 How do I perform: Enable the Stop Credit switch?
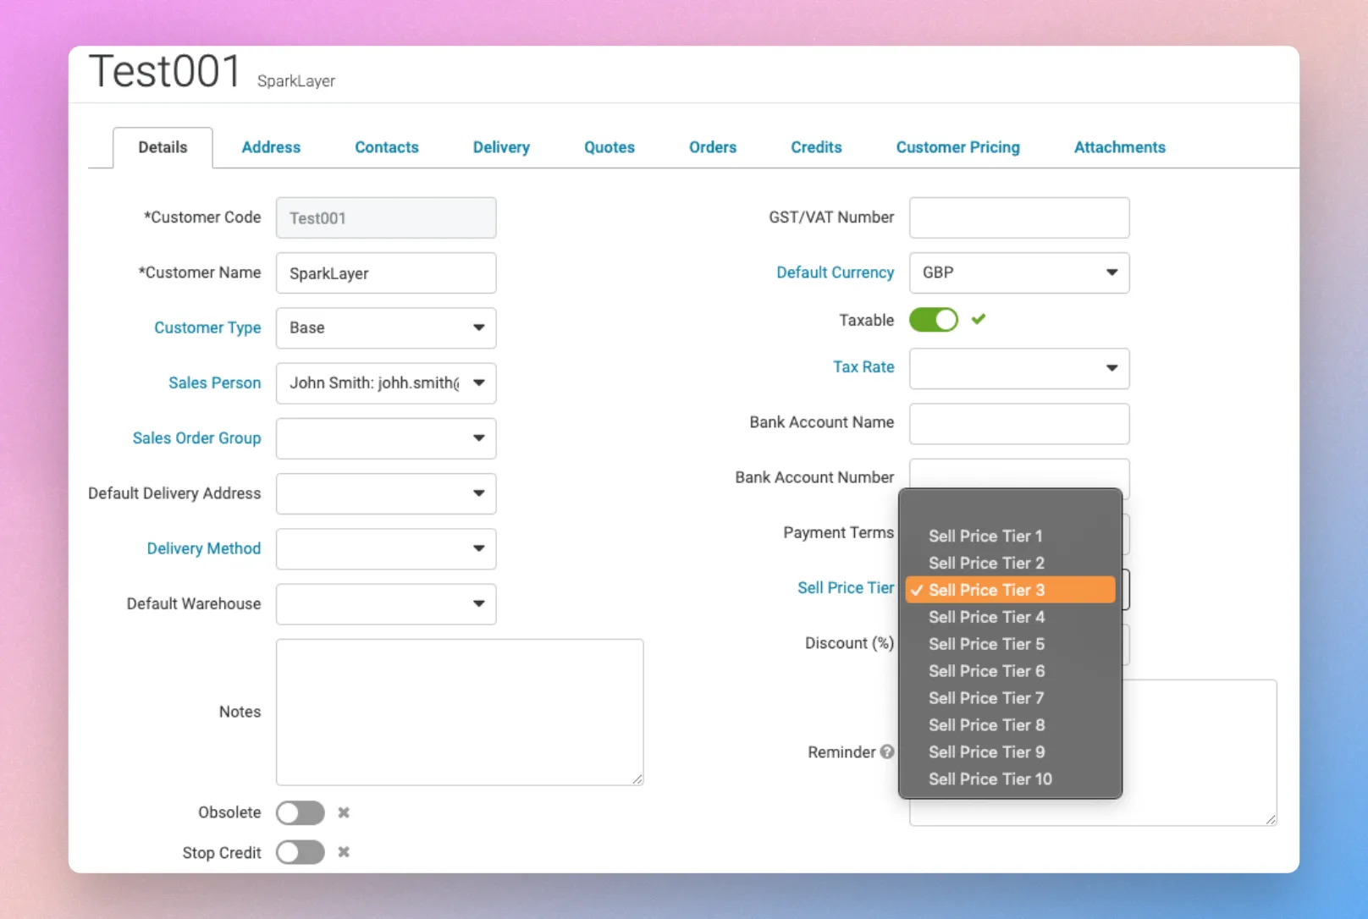point(301,852)
